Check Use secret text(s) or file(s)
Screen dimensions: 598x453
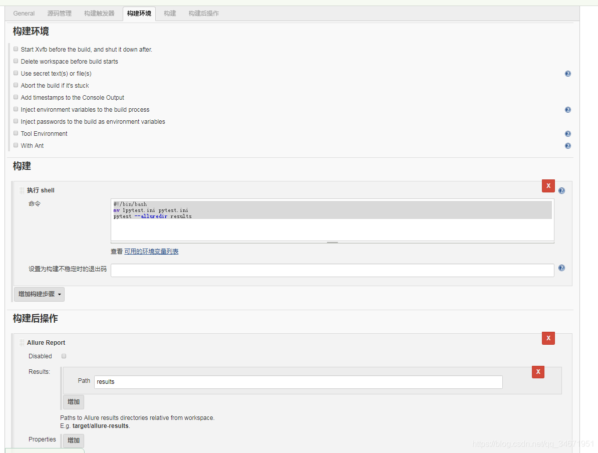(x=16, y=73)
